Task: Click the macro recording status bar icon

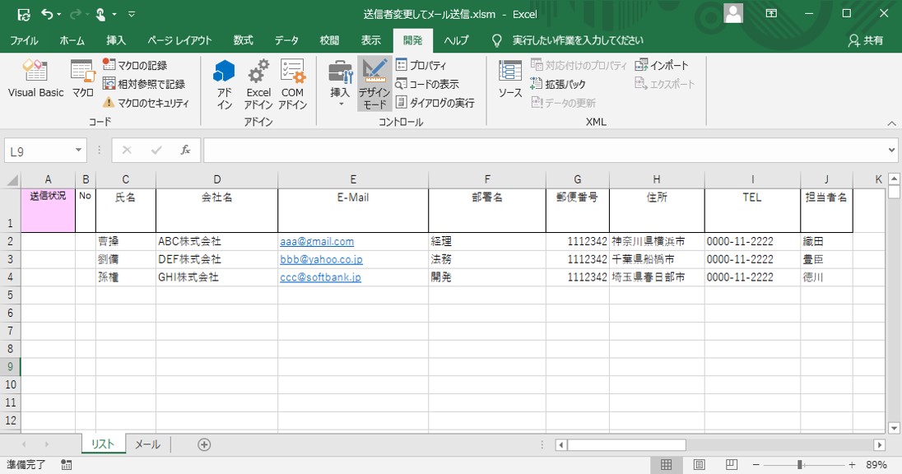Action: [67, 465]
